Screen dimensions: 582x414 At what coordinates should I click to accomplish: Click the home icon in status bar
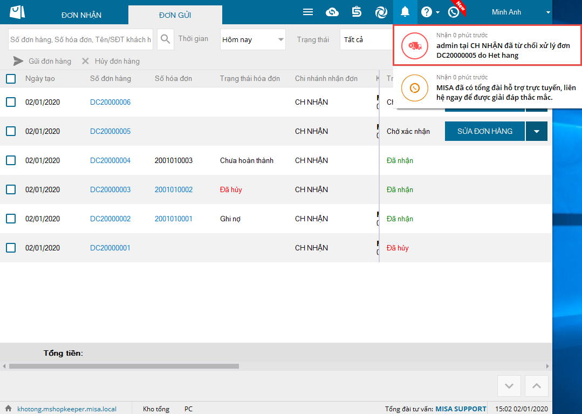[x=8, y=409]
